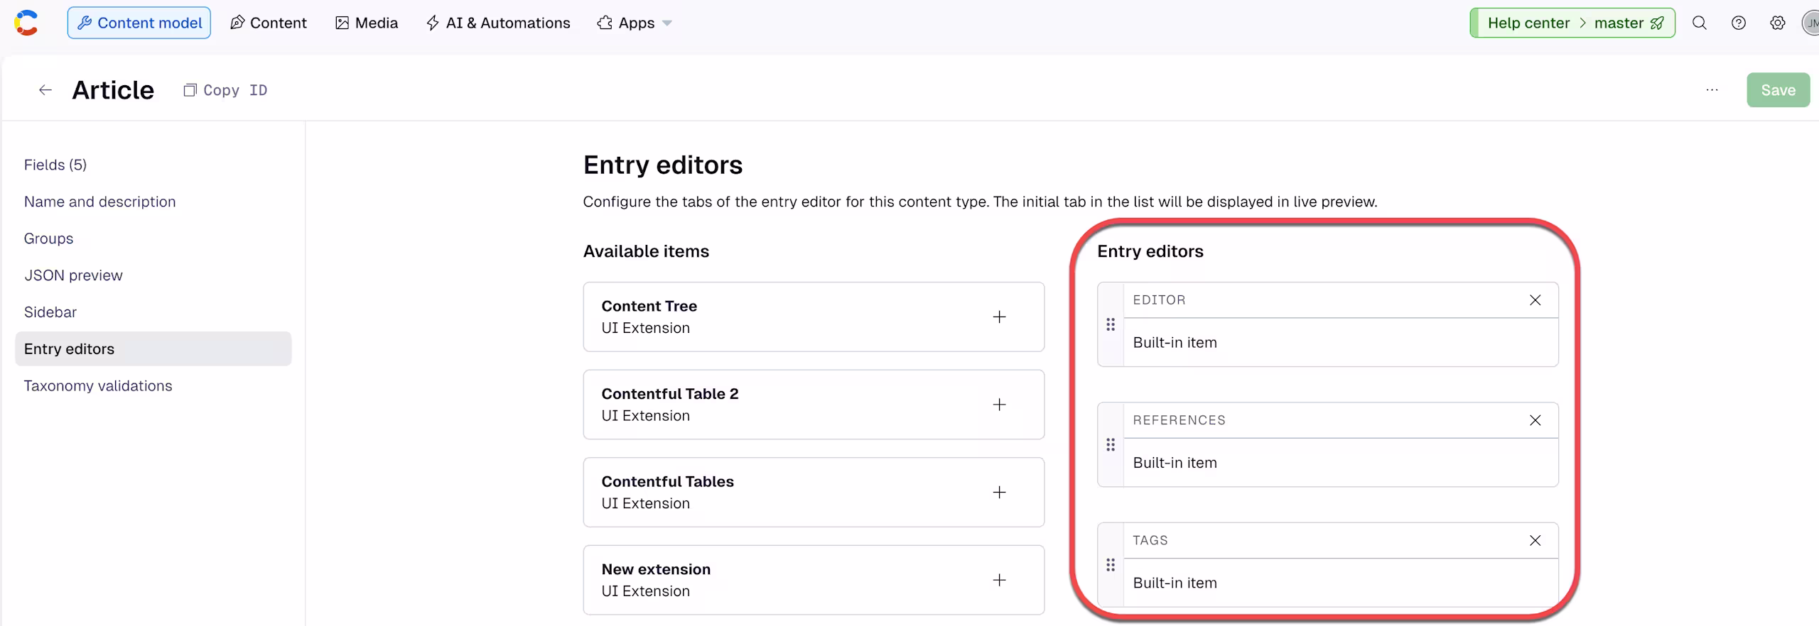Viewport: 1819px width, 626px height.
Task: Add New extension with its plus icon
Action: pyautogui.click(x=999, y=580)
